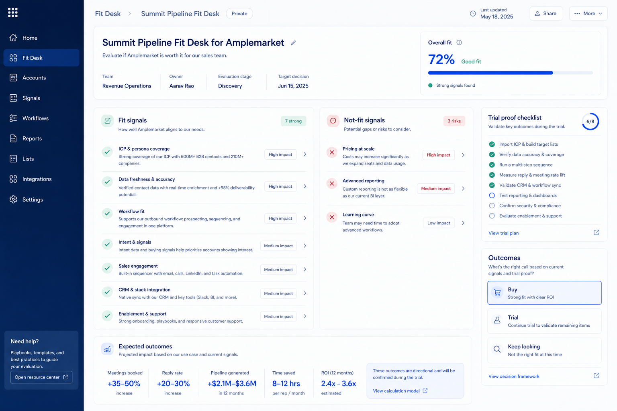Click the 3 risks badge
The height and width of the screenshot is (411, 617).
[454, 121]
